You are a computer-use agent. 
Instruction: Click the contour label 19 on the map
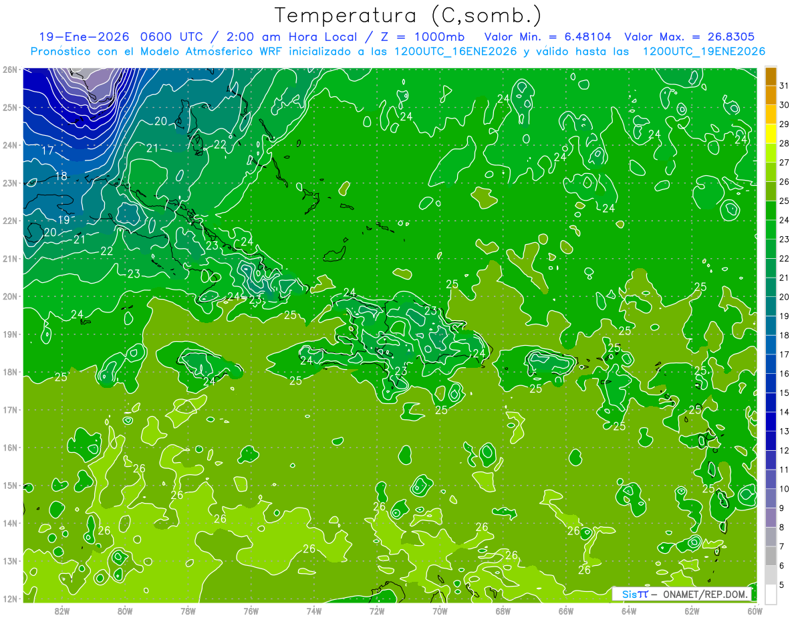click(x=63, y=219)
